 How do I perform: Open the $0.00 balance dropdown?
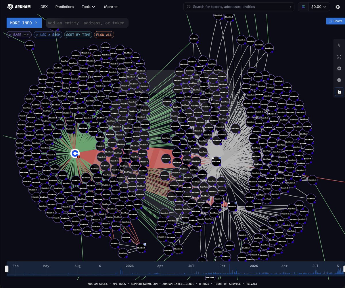tap(319, 7)
